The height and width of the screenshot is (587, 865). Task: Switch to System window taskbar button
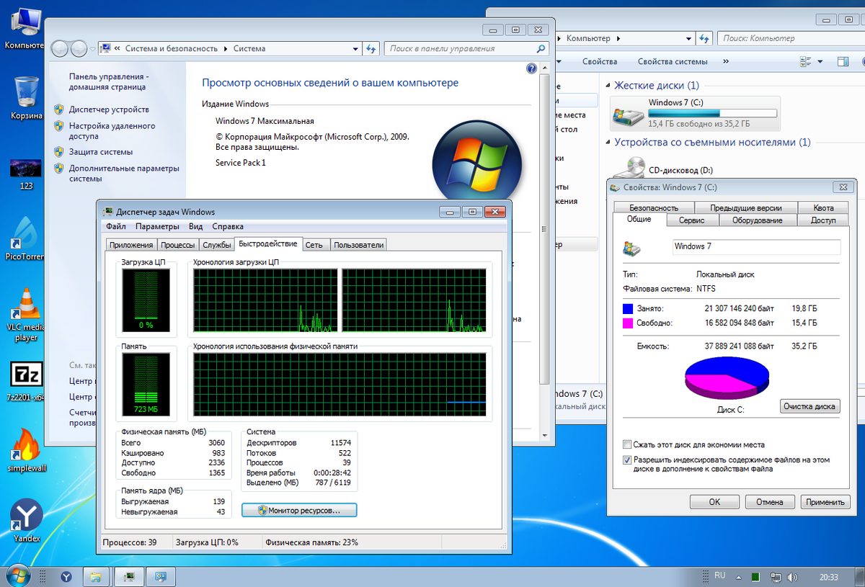tap(160, 577)
